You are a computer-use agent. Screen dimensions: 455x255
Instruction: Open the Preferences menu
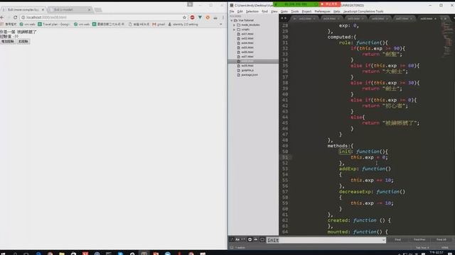tap(322, 11)
